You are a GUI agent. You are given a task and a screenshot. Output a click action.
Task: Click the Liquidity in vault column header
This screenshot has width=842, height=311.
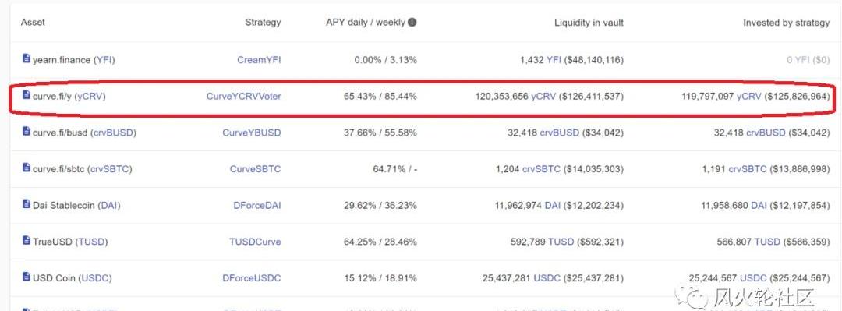point(589,23)
